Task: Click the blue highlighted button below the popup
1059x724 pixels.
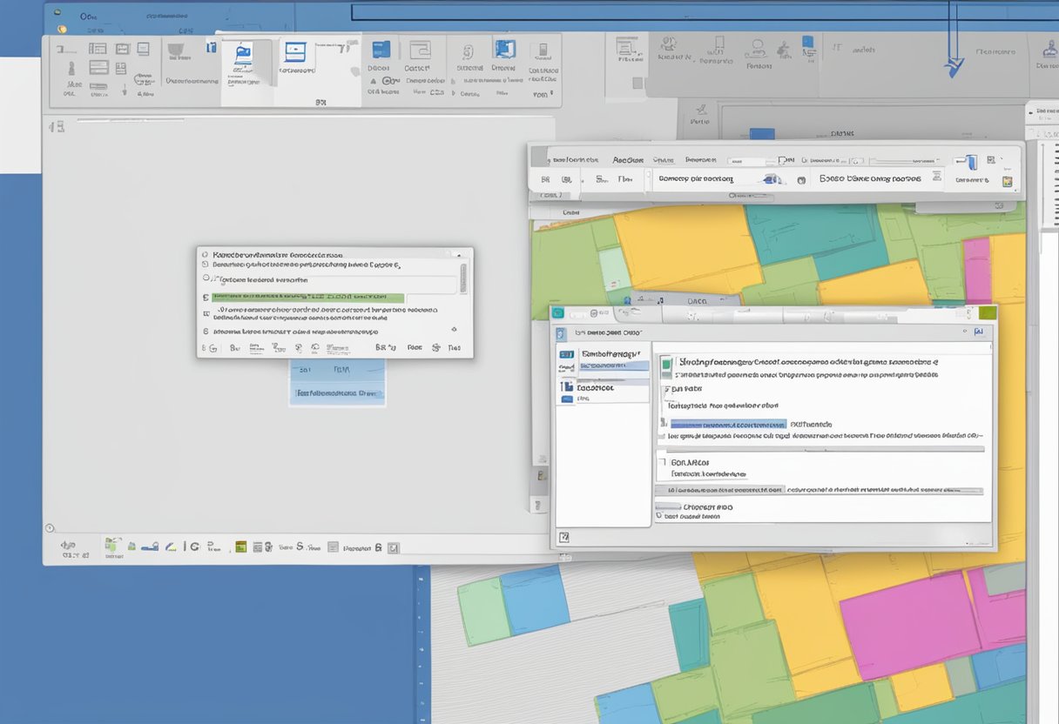Action: (x=337, y=392)
